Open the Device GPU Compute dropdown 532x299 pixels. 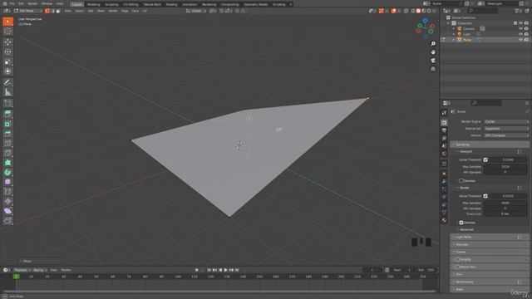506,135
